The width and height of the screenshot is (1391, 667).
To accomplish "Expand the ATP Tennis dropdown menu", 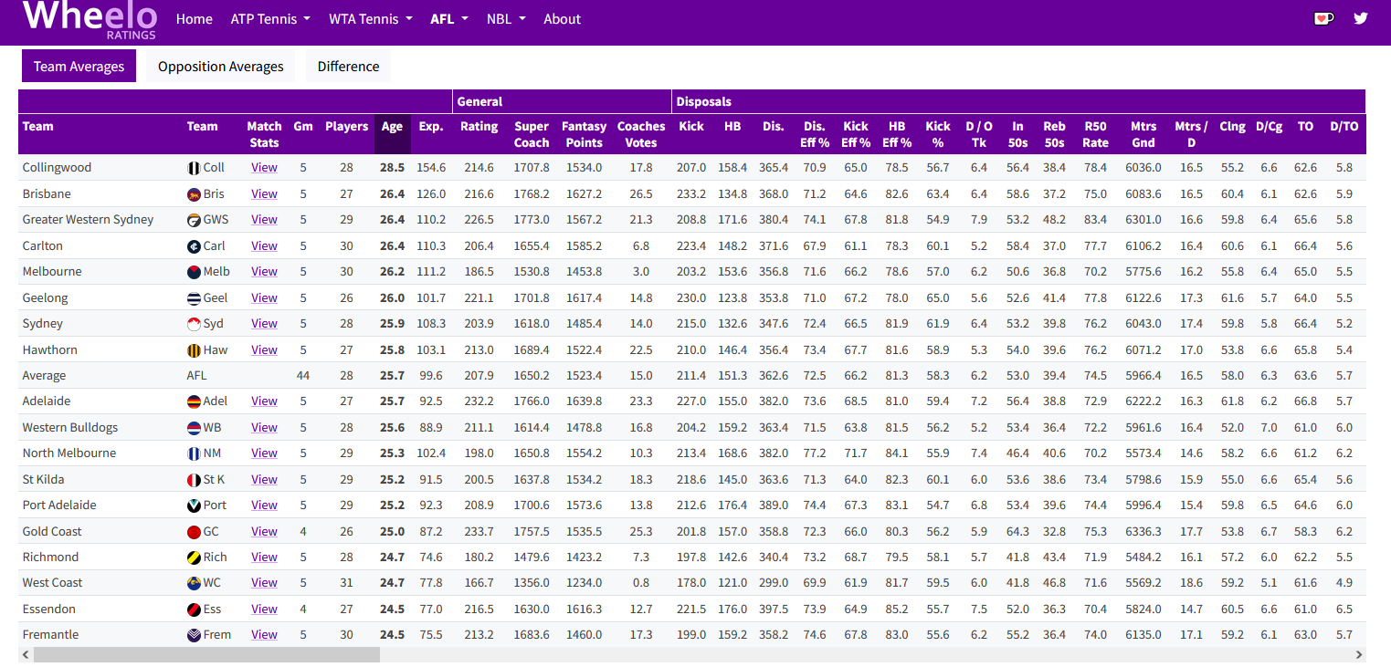I will (x=270, y=19).
